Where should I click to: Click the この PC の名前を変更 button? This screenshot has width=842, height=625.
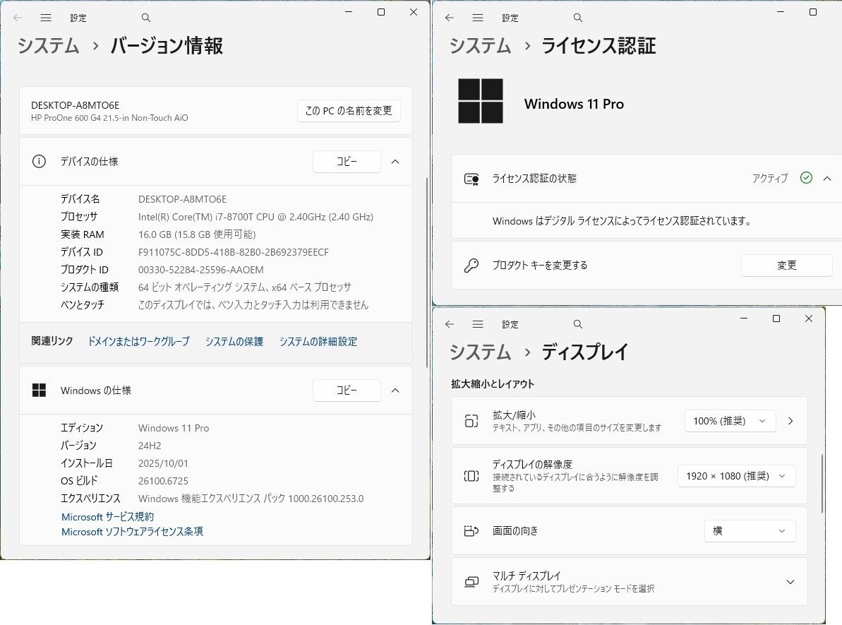click(349, 111)
